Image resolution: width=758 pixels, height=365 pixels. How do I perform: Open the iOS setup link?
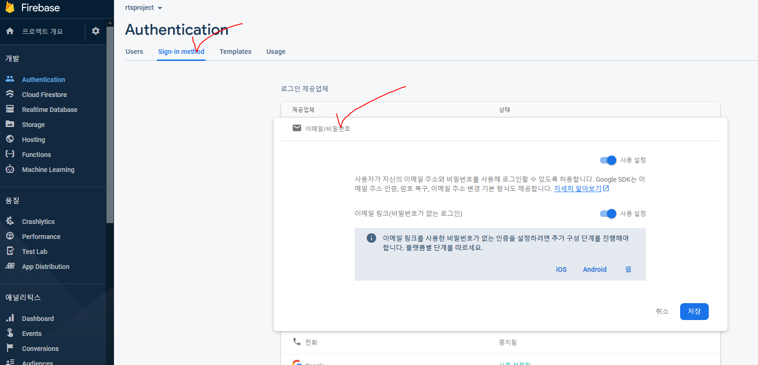pyautogui.click(x=561, y=269)
